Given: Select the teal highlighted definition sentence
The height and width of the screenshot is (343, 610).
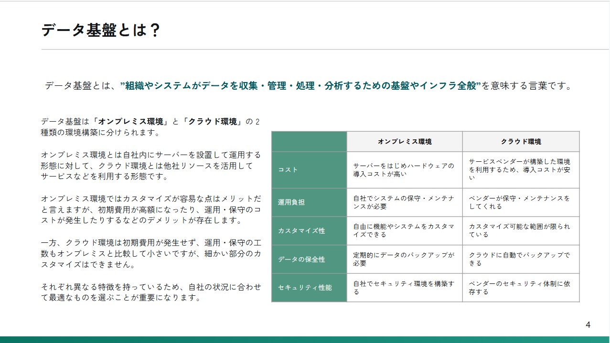Looking at the screenshot, I should coord(300,86).
